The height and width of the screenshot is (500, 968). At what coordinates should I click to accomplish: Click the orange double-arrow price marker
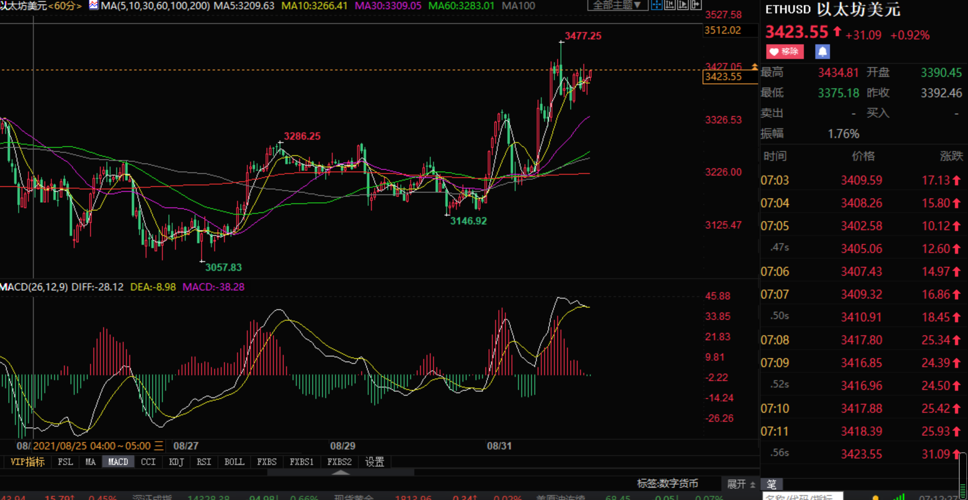pyautogui.click(x=754, y=66)
